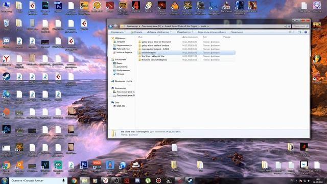Open the Fallout Vault Boy desktop shortcut
This screenshot has width=327, height=184.
(x=149, y=7)
